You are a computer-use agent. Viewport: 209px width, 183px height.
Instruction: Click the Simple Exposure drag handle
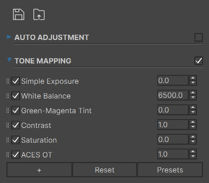(8, 81)
